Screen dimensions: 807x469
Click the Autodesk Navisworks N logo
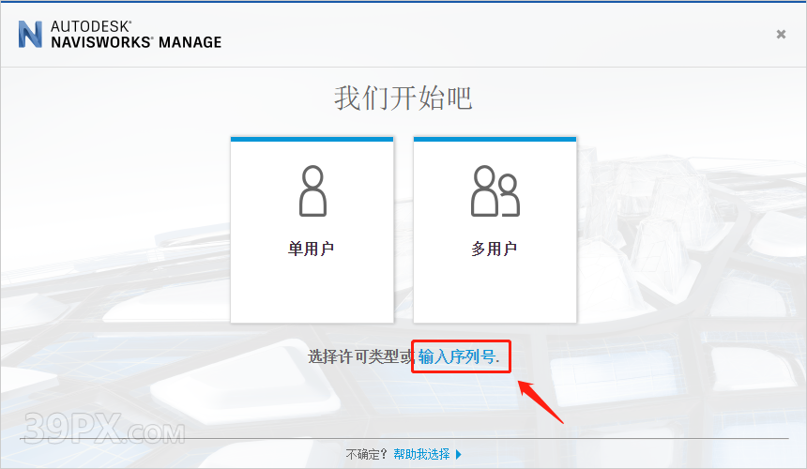[30, 34]
